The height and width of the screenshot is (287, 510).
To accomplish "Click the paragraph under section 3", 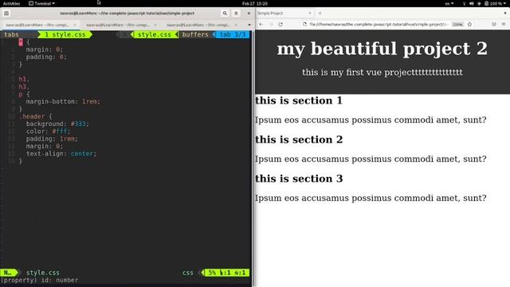I will (x=371, y=199).
